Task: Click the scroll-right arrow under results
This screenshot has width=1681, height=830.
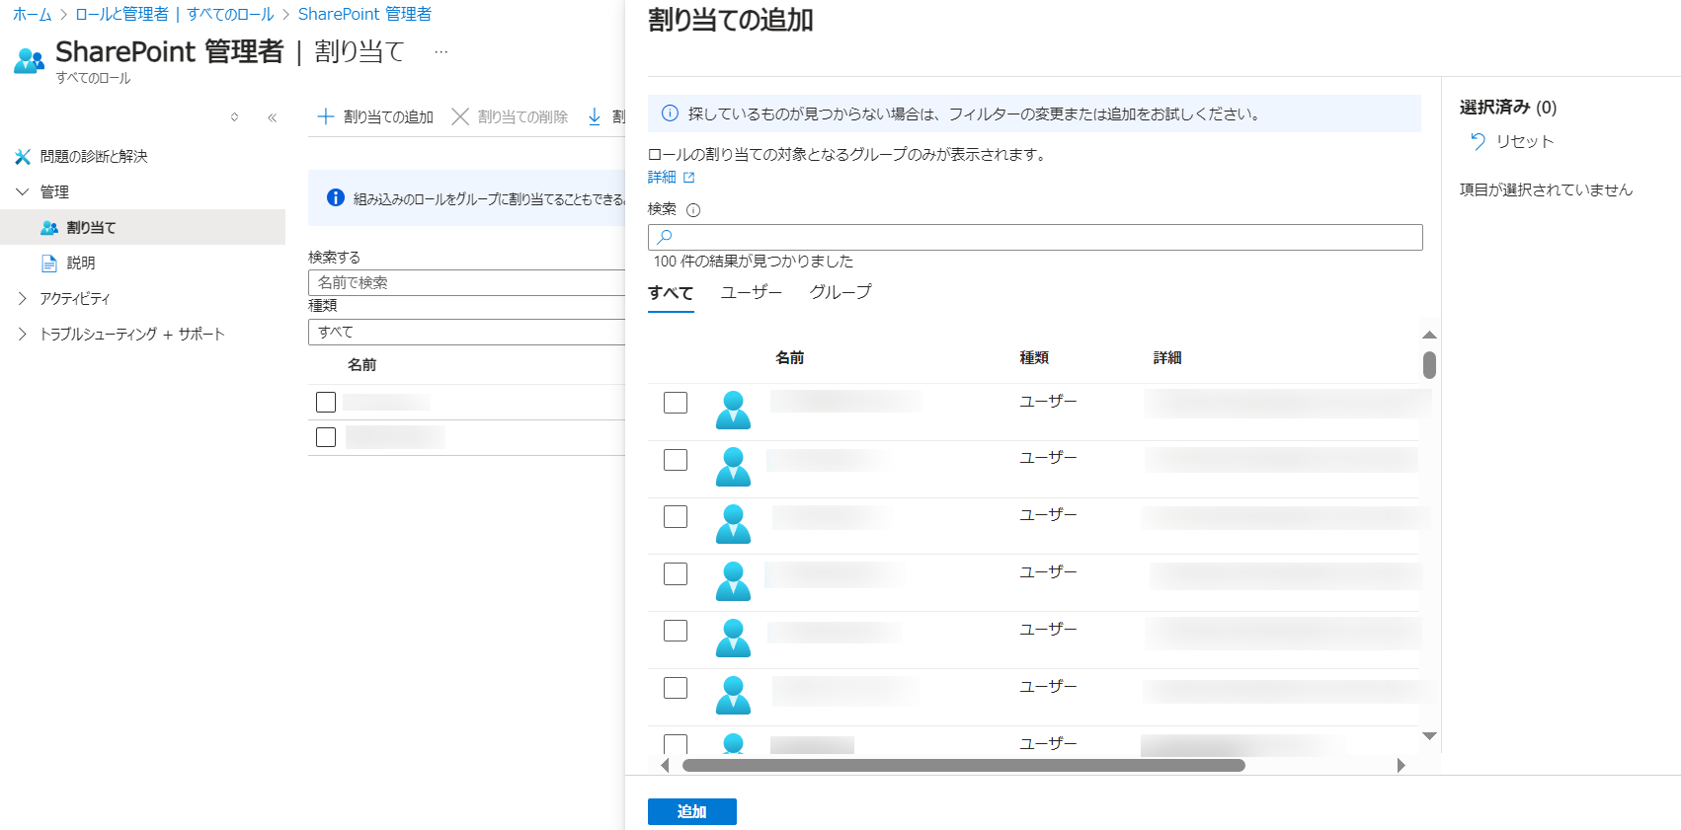Action: (x=1401, y=766)
